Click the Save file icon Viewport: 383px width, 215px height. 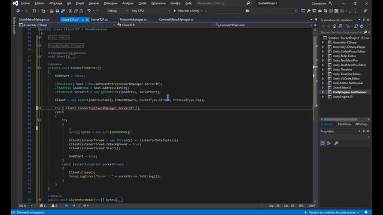57,11
